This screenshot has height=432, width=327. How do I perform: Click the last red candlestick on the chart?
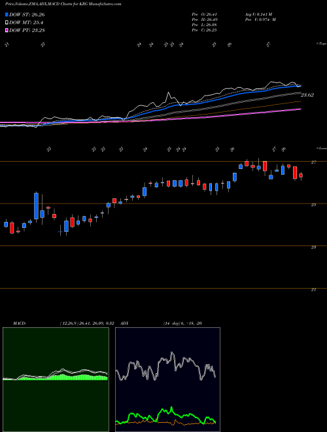click(x=301, y=175)
